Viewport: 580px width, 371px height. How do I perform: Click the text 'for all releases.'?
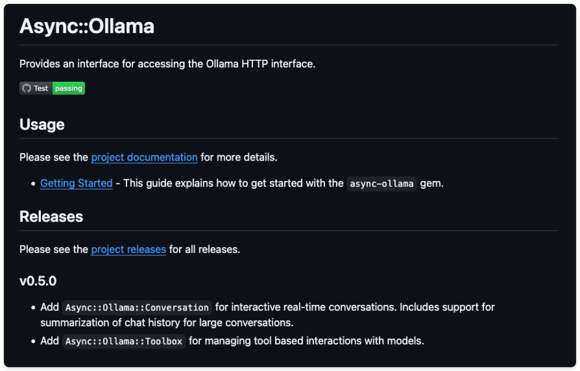pyautogui.click(x=205, y=249)
